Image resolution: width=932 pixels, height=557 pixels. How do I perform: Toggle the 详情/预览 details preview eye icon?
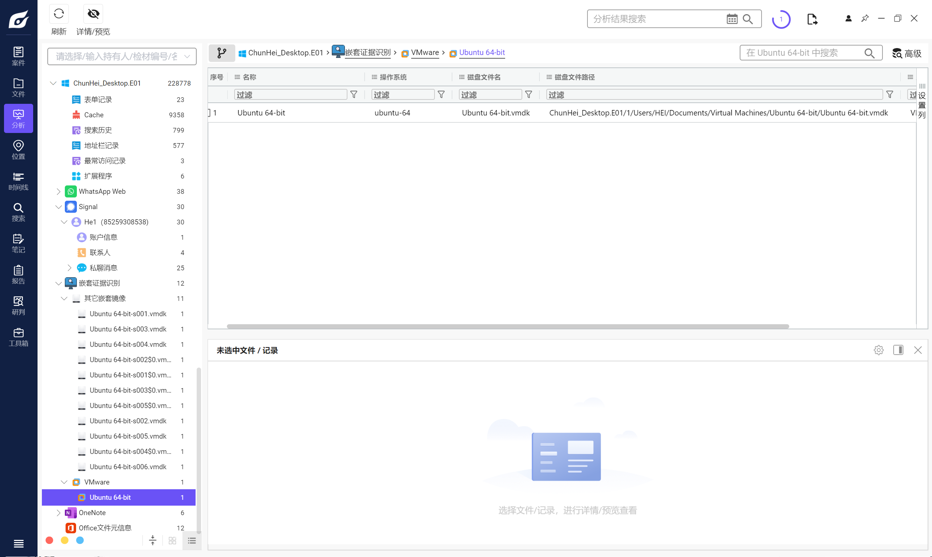pos(93,14)
